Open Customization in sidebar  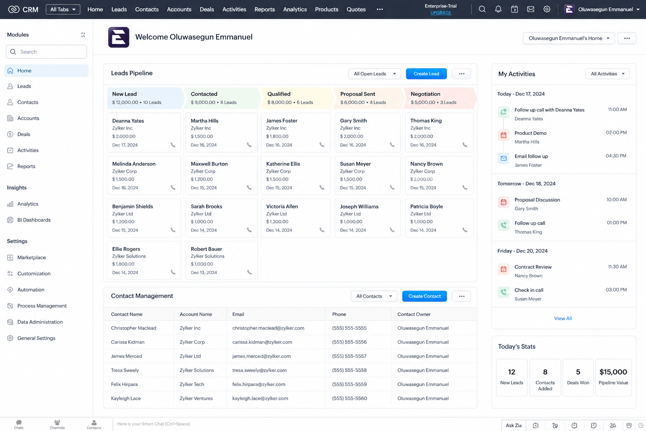click(x=46, y=274)
